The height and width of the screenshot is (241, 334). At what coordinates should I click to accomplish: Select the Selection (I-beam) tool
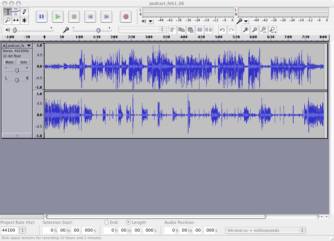point(8,12)
